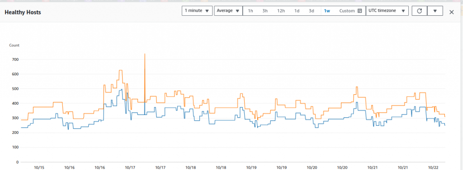Select the 3d time range
Screen dimensions: 463x170
pyautogui.click(x=312, y=11)
